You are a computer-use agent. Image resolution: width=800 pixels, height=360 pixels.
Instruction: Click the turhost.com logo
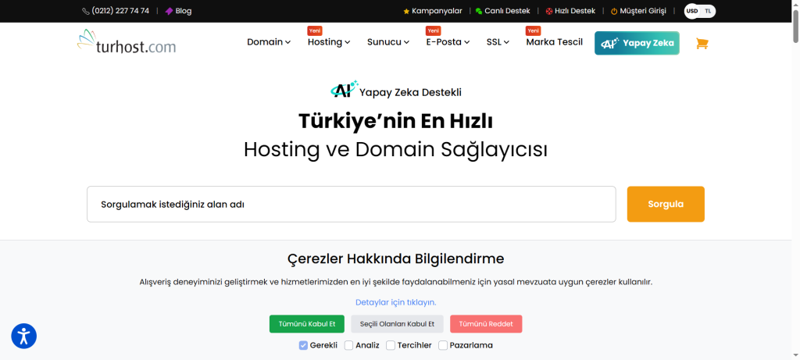pos(127,42)
